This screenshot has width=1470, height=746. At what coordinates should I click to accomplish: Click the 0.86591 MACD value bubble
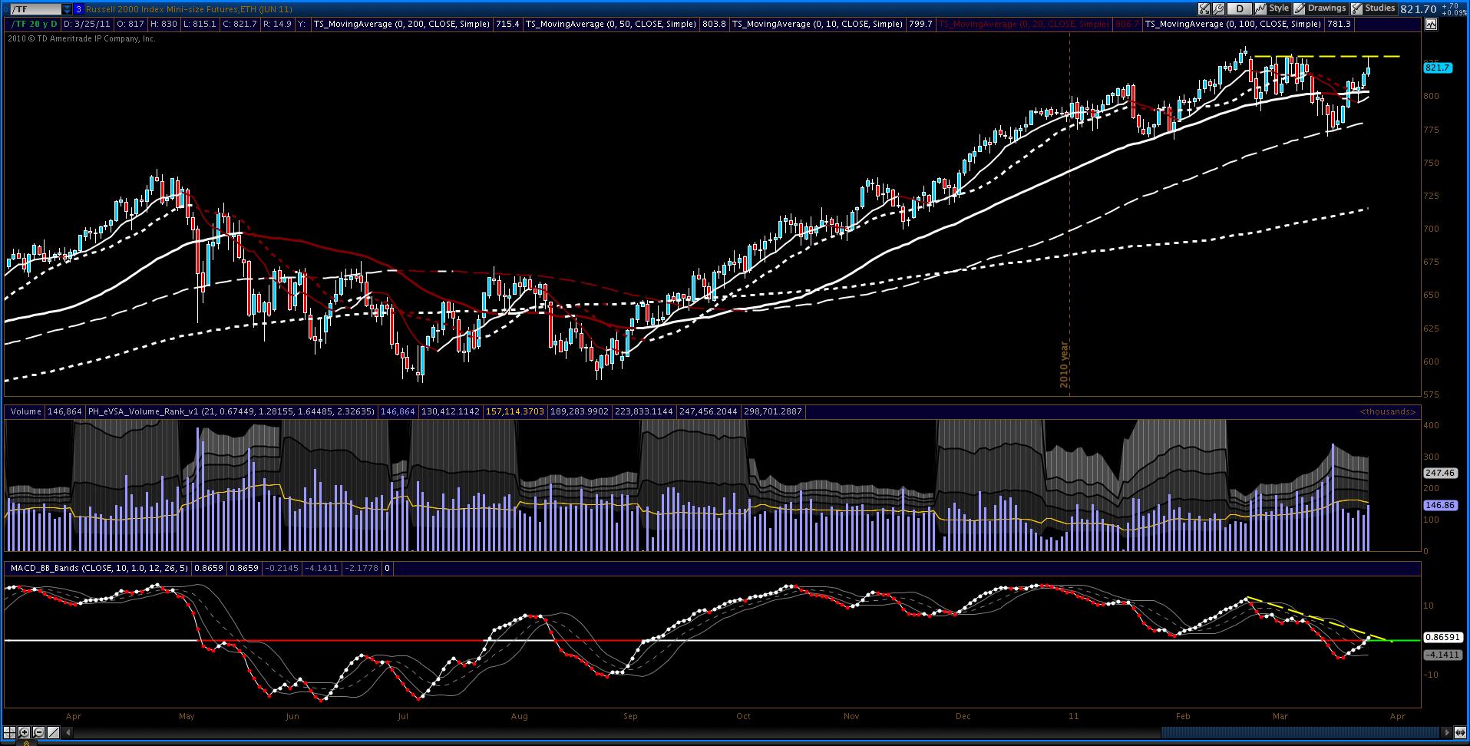coord(1442,637)
